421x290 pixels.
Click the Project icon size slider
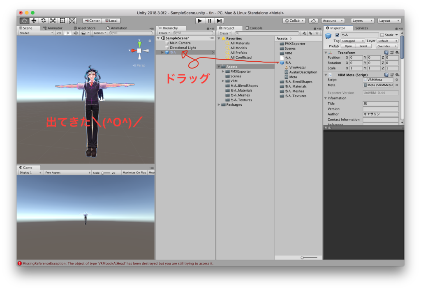(308, 258)
